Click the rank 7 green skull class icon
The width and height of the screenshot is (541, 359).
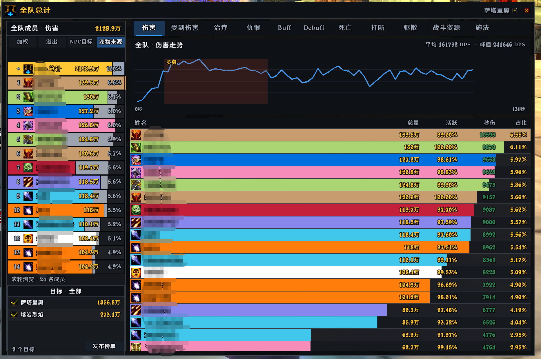28,167
